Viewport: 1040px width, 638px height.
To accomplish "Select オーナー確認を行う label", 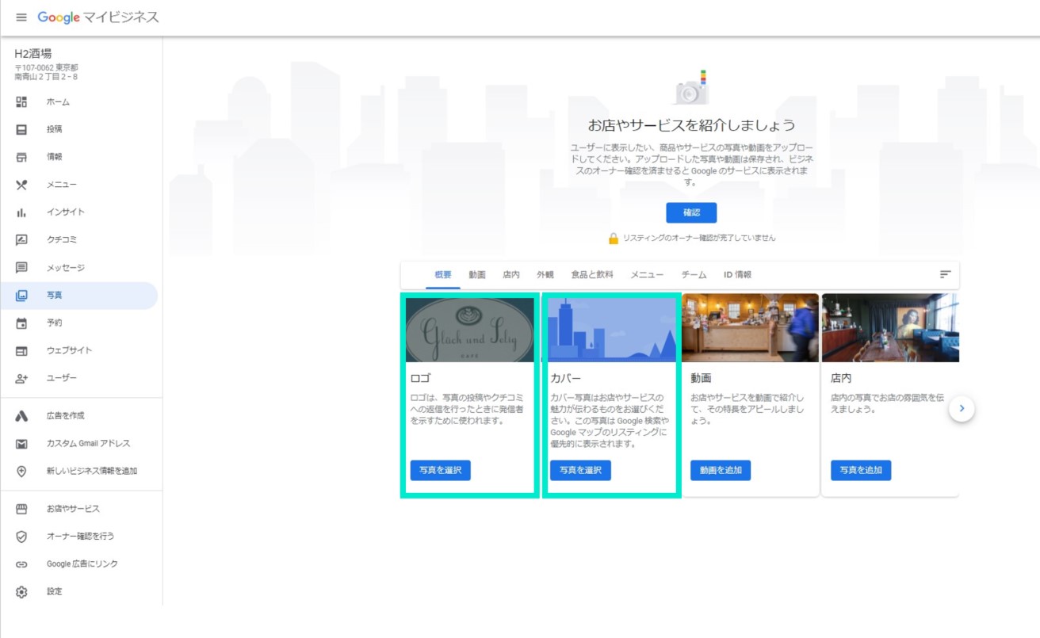I will point(80,537).
